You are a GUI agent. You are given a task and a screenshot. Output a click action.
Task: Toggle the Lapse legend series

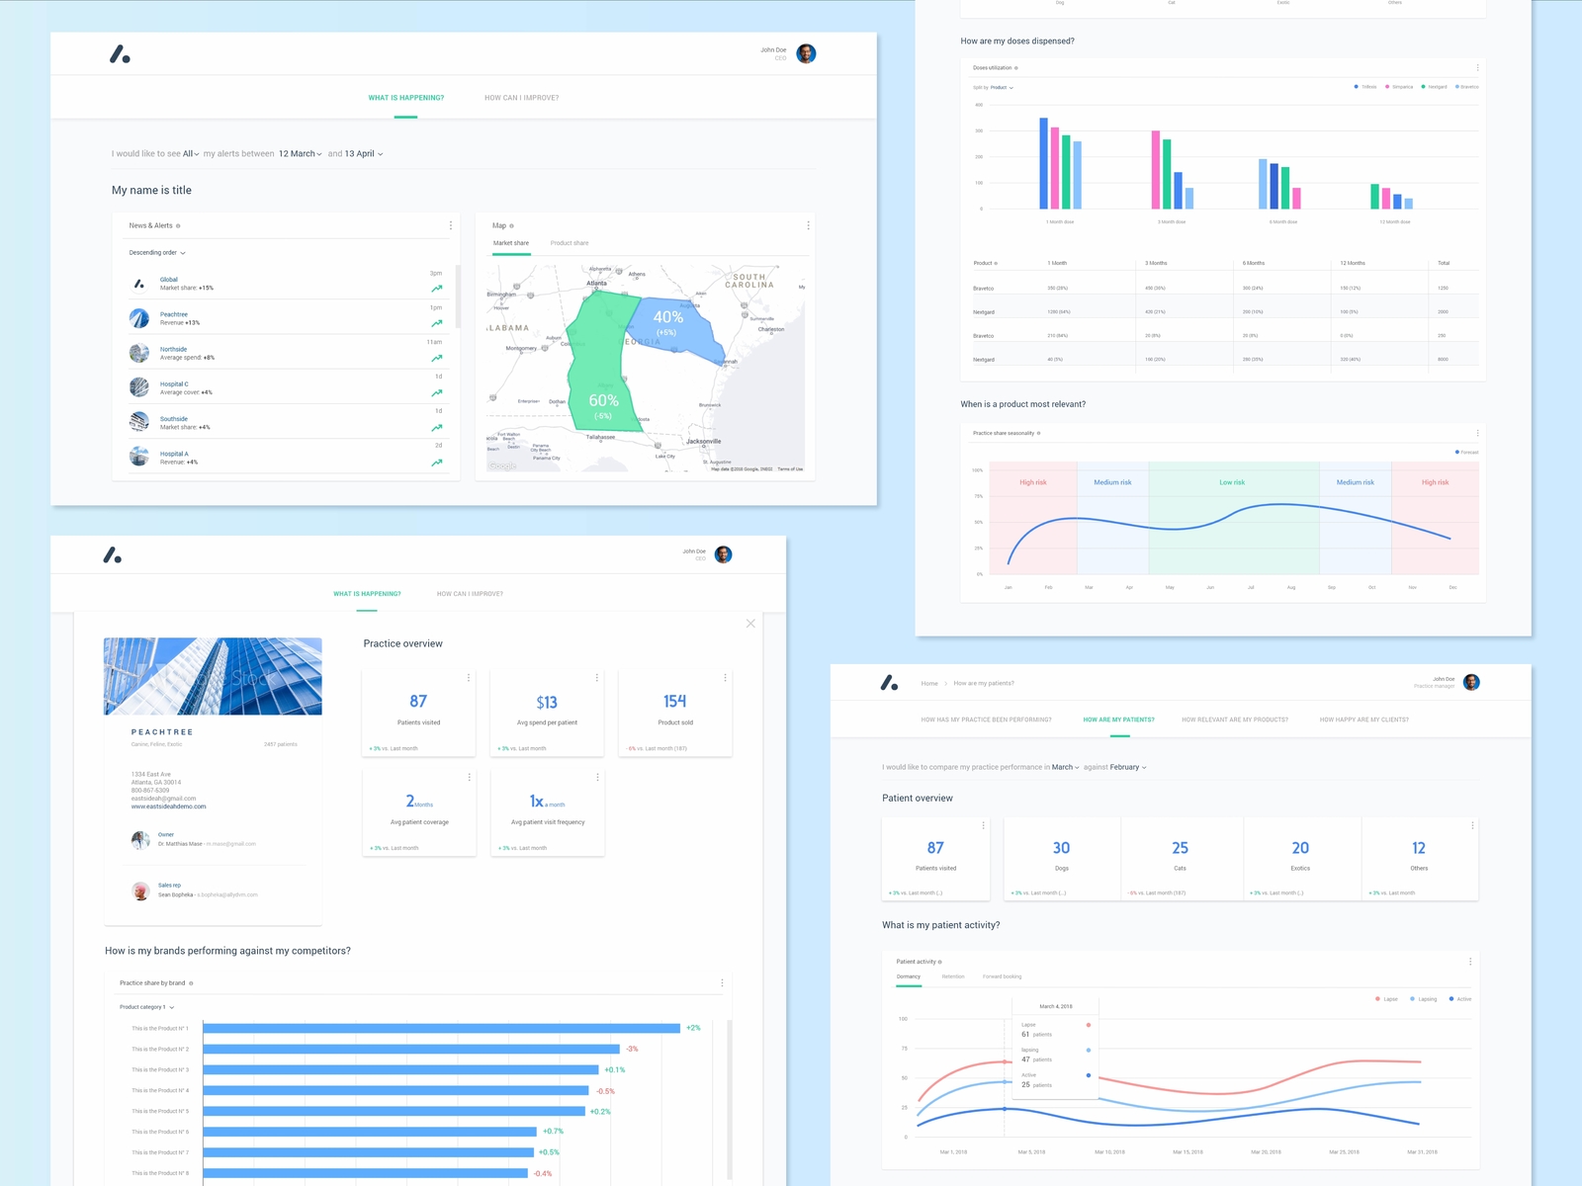1387,999
